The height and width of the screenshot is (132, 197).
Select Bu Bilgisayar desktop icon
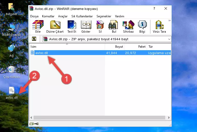(x=12, y=30)
